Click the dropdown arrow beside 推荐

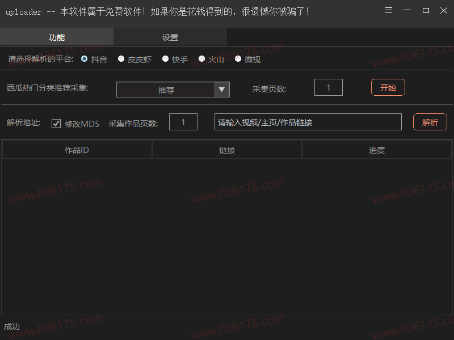(222, 90)
